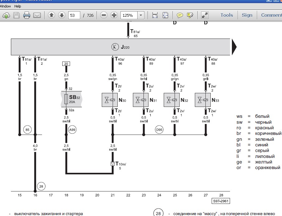
Task: Click the N32 injector label
Action: [x=184, y=100]
